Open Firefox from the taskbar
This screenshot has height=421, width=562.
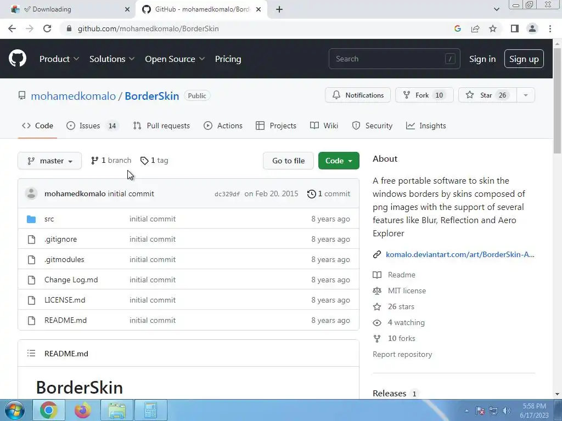[x=83, y=410]
